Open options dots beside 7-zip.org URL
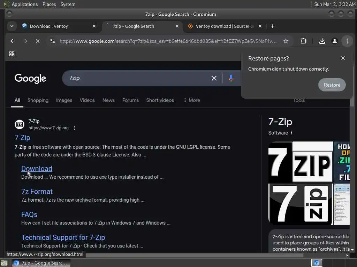Screen dimensions: 357x267 (75, 128)
